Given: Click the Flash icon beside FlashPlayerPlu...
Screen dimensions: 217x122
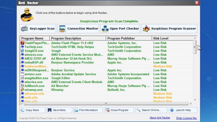Looking at the screenshot, I should tap(22, 43).
